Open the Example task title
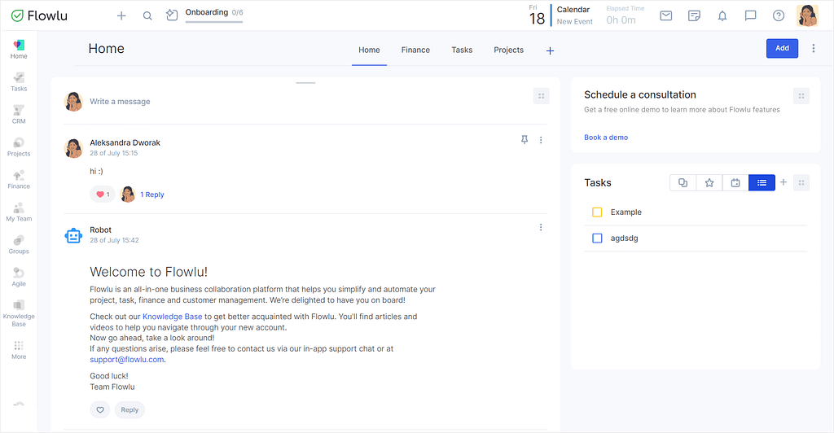This screenshot has width=834, height=433. (x=626, y=212)
